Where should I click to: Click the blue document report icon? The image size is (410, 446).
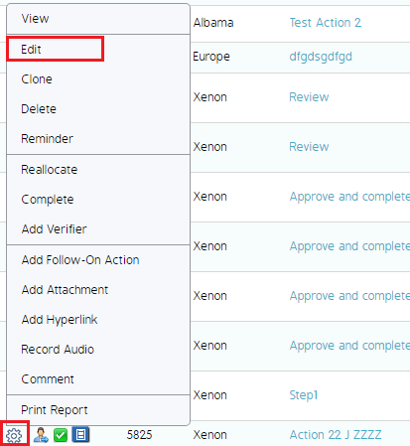(x=80, y=435)
